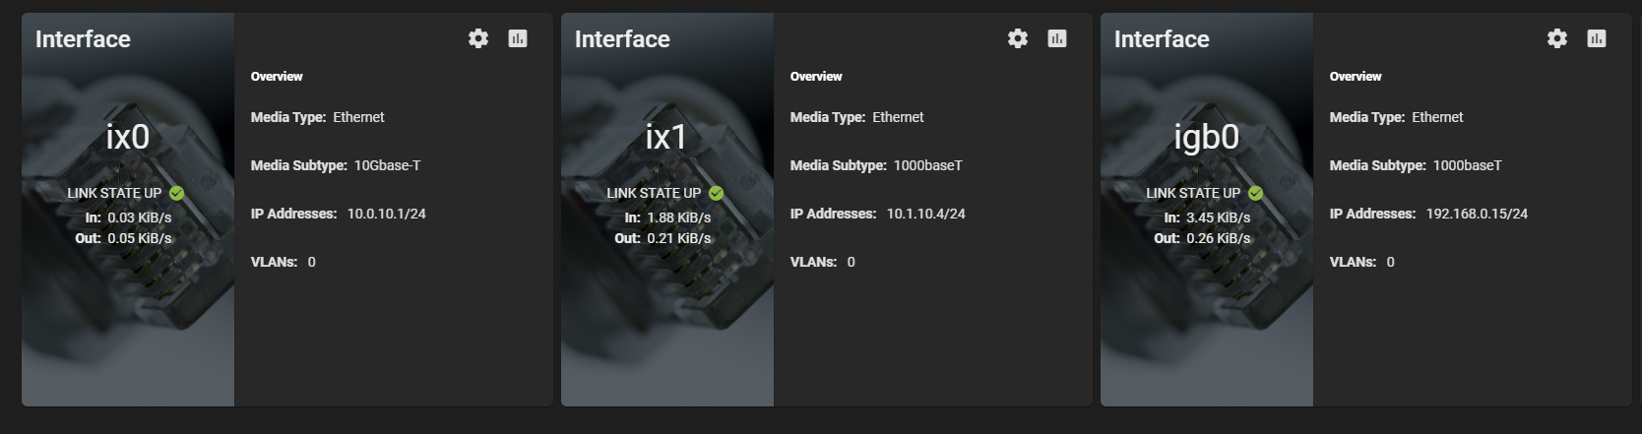Click VLANs row in igb0 card

tap(1473, 262)
